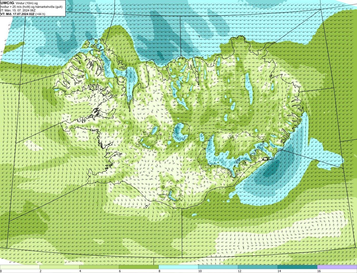Click the light cyan 8–10 m/s legend swatch

point(178,267)
